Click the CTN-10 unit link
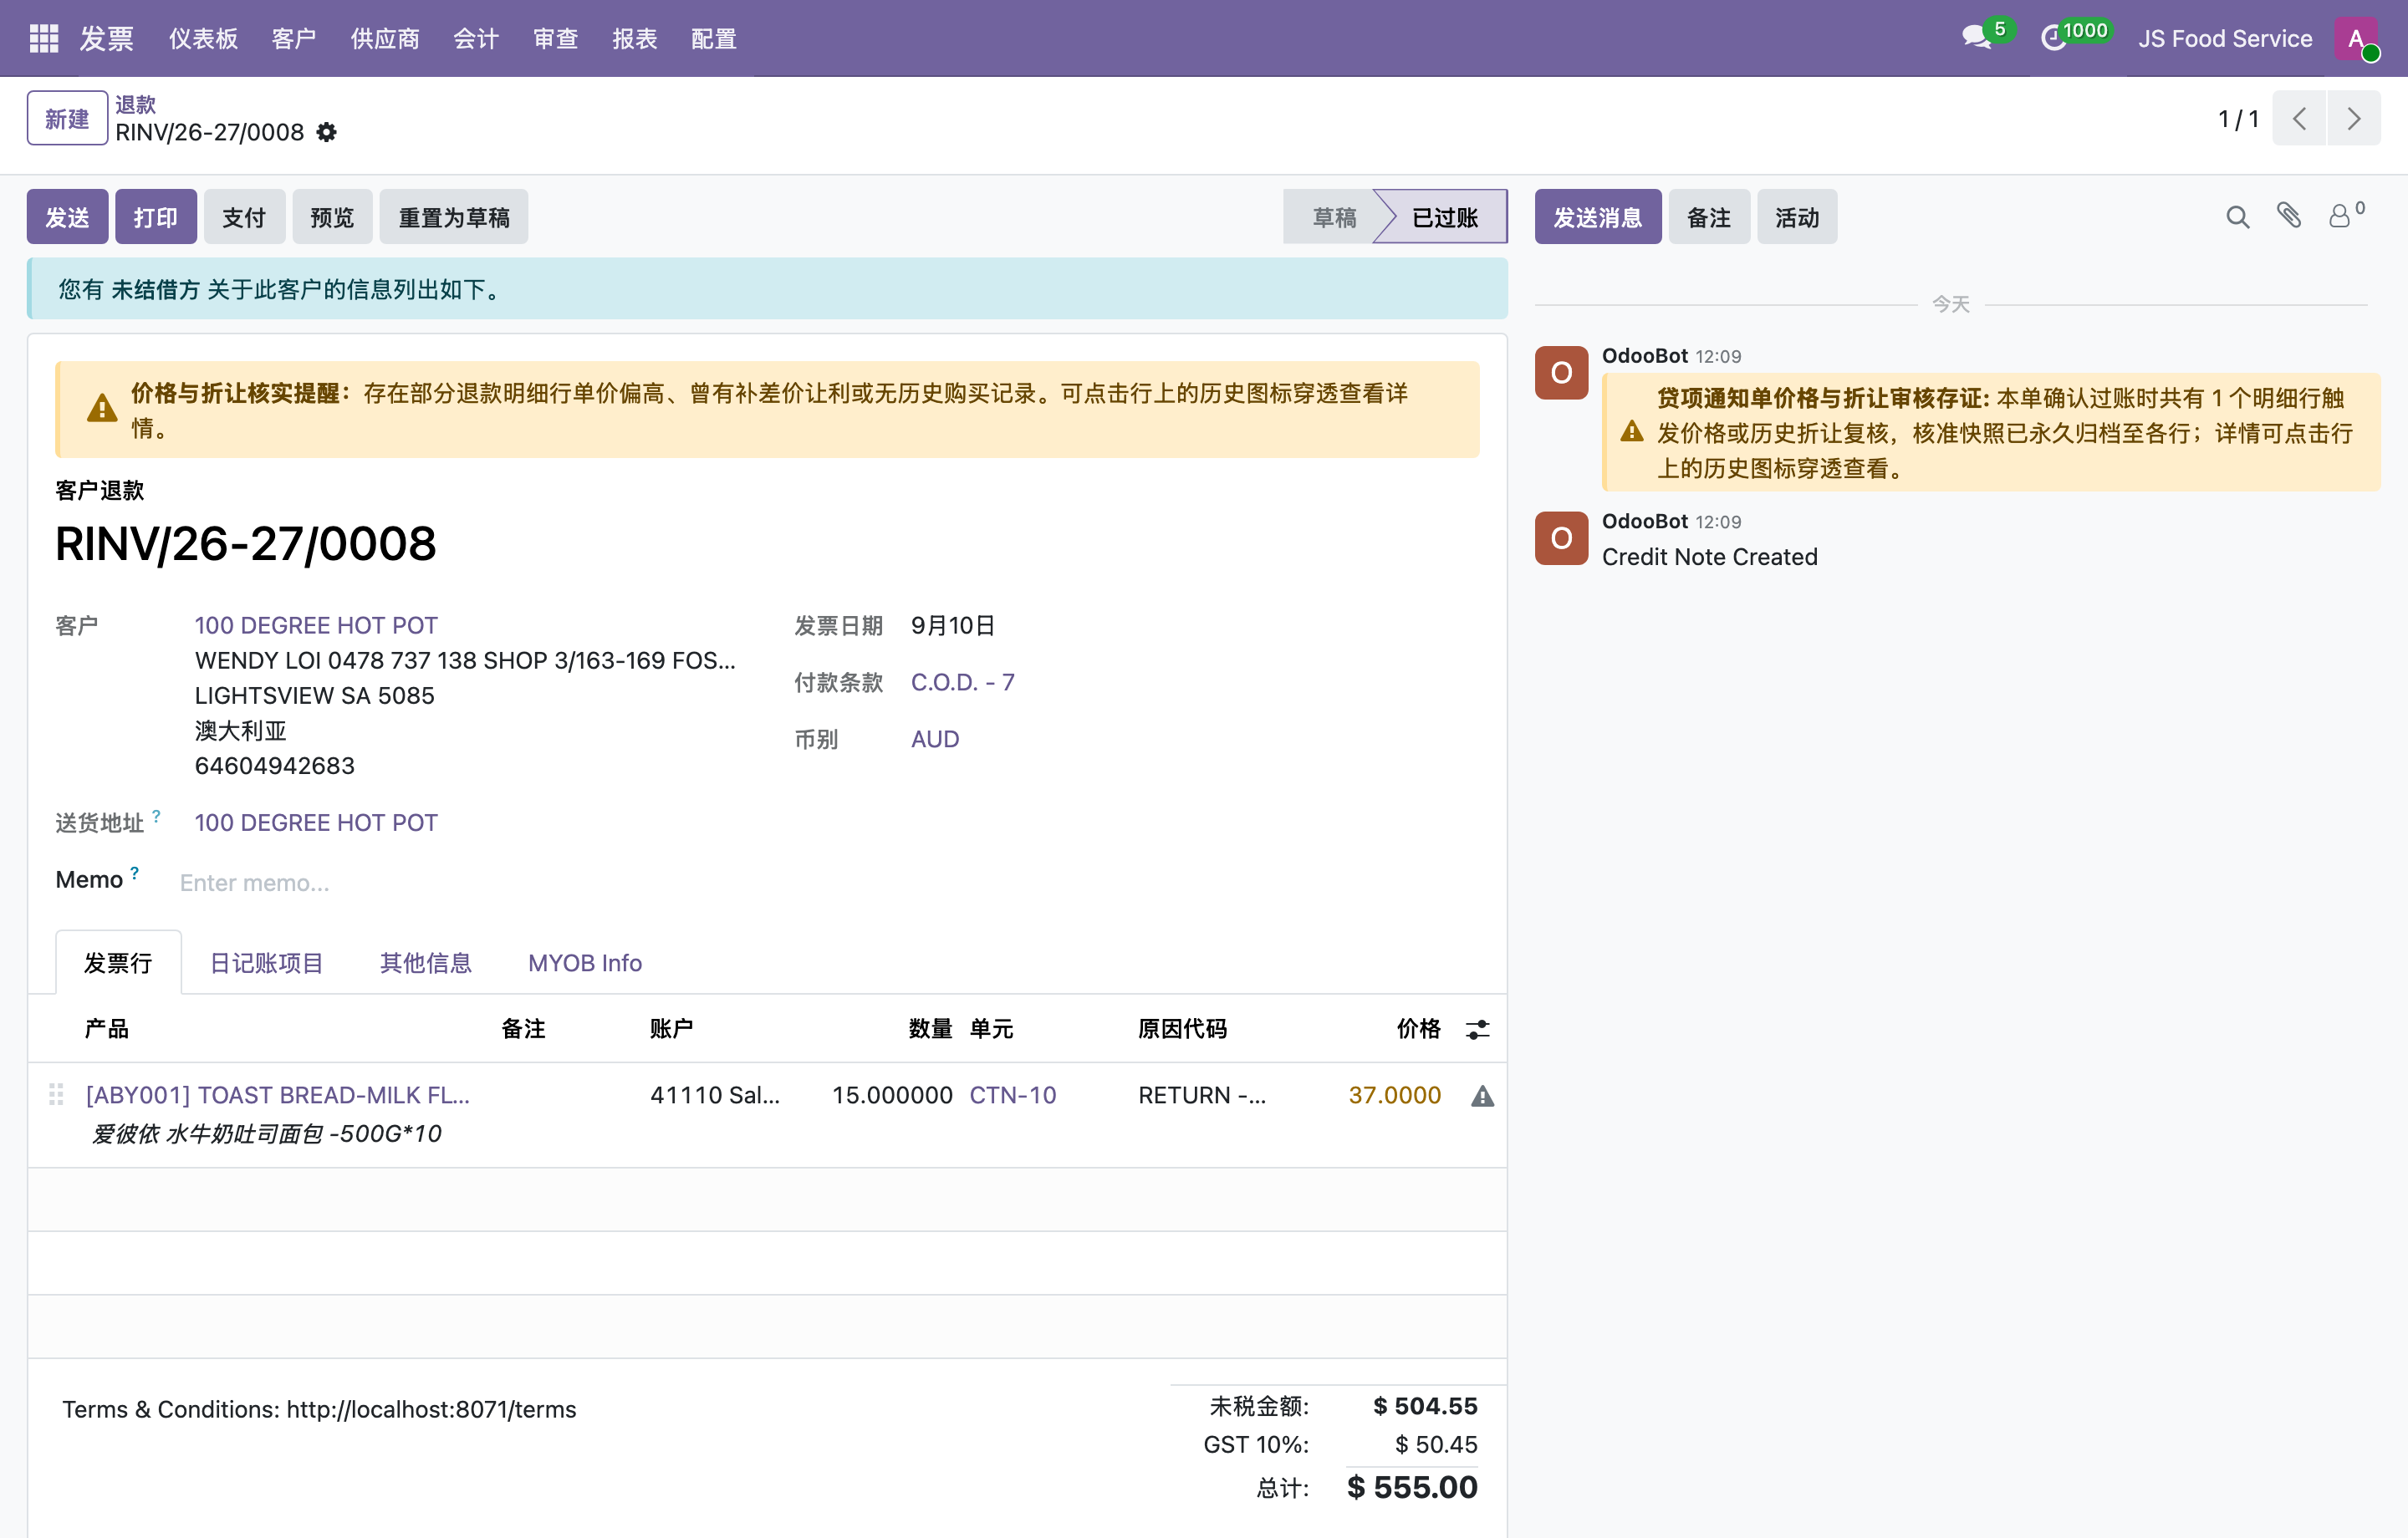2408x1538 pixels. pos(1013,1095)
